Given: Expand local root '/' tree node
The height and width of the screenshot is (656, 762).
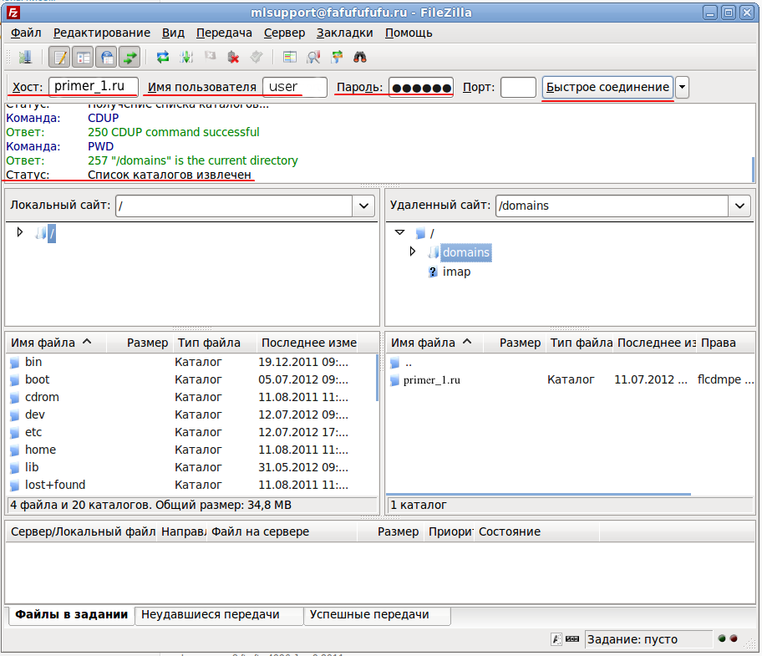Looking at the screenshot, I should pos(19,232).
